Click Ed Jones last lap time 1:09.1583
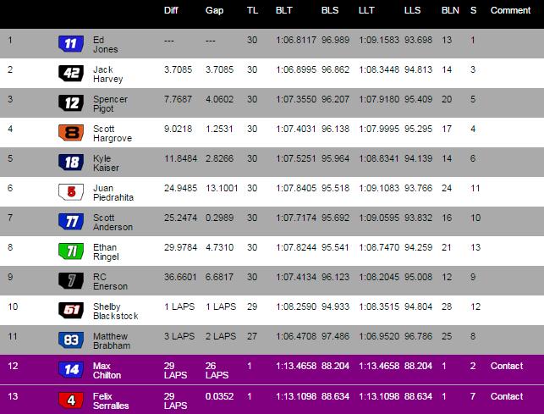The image size is (544, 414). 379,41
